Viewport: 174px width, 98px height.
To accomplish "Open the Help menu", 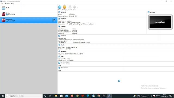I will point(13,4).
